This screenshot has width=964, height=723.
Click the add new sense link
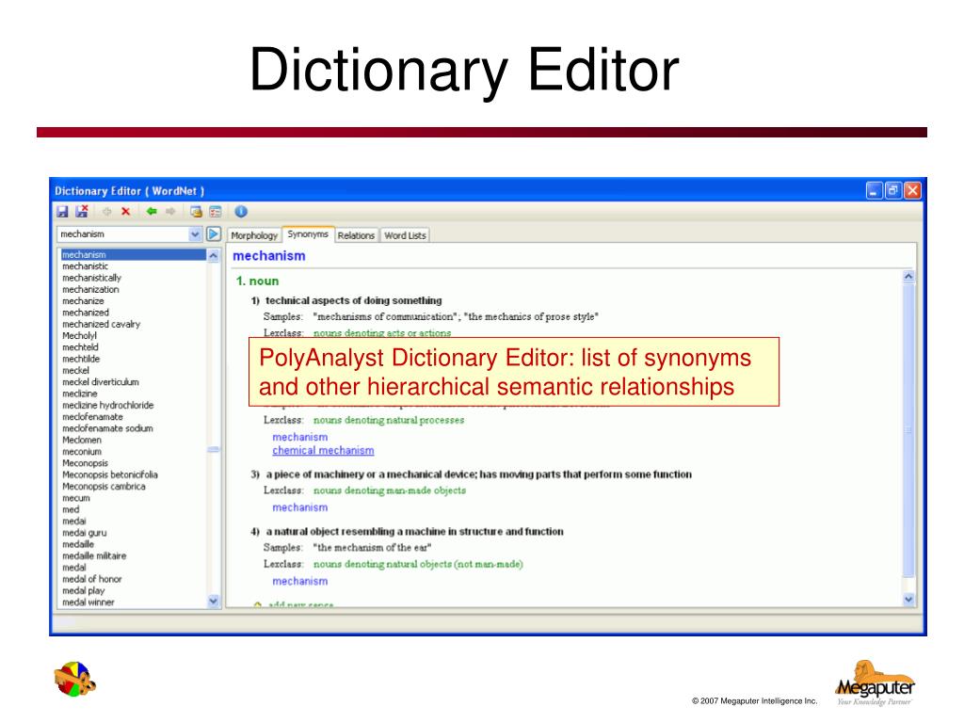(300, 605)
